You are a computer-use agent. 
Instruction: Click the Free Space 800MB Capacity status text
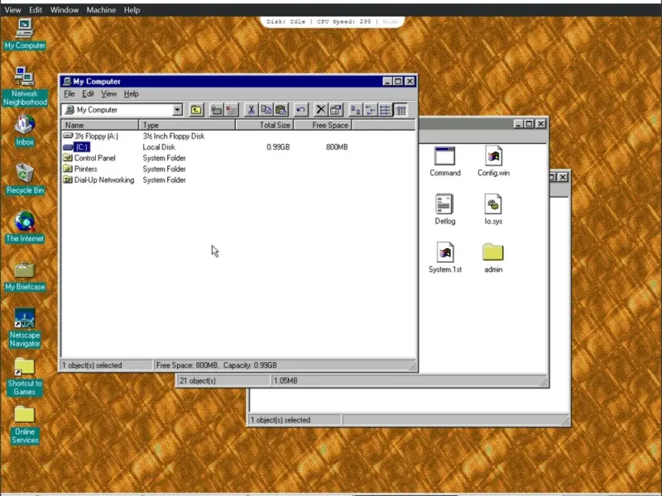(216, 365)
